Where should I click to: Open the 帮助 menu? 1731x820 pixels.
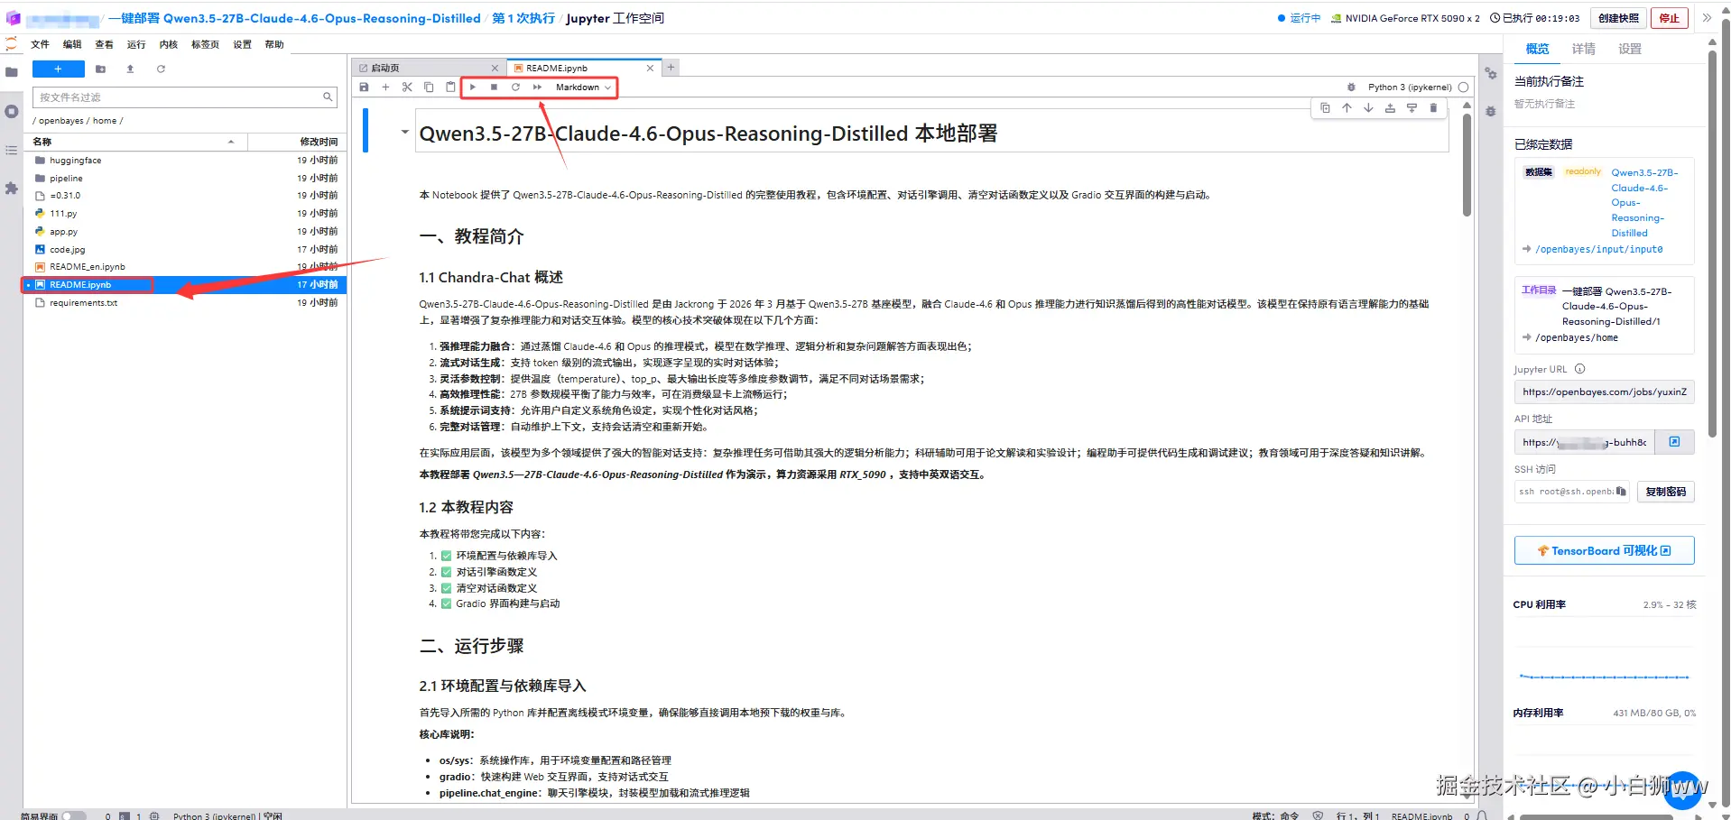point(274,44)
